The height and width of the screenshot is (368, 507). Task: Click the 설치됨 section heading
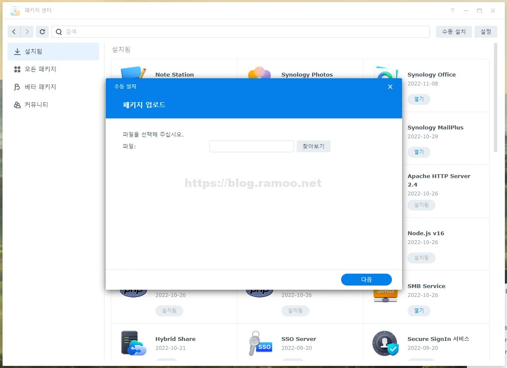point(121,49)
